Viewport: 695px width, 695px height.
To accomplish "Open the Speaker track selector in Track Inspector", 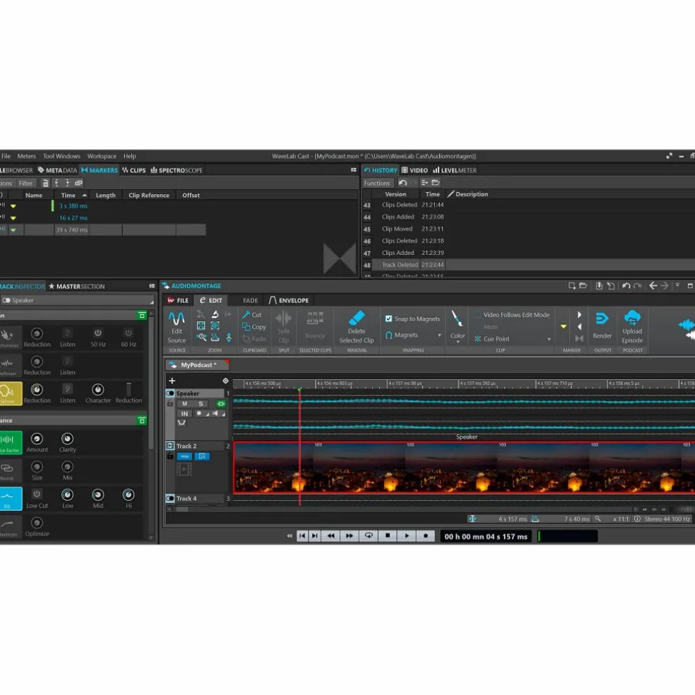I will 77,300.
